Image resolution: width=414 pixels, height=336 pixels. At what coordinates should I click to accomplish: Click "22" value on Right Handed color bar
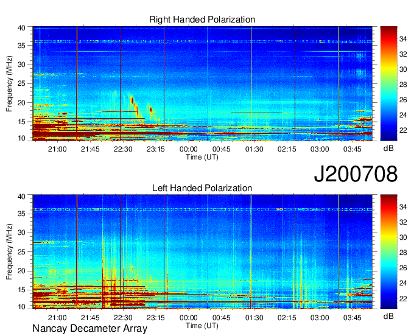403,130
